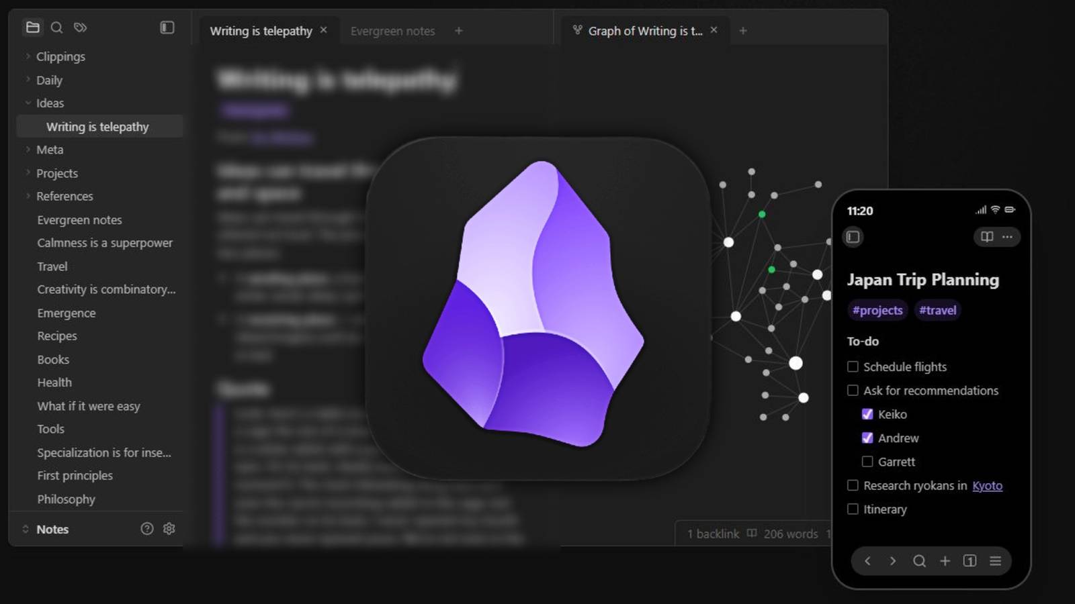
Task: Open the What if it were easy note
Action: [x=89, y=406]
